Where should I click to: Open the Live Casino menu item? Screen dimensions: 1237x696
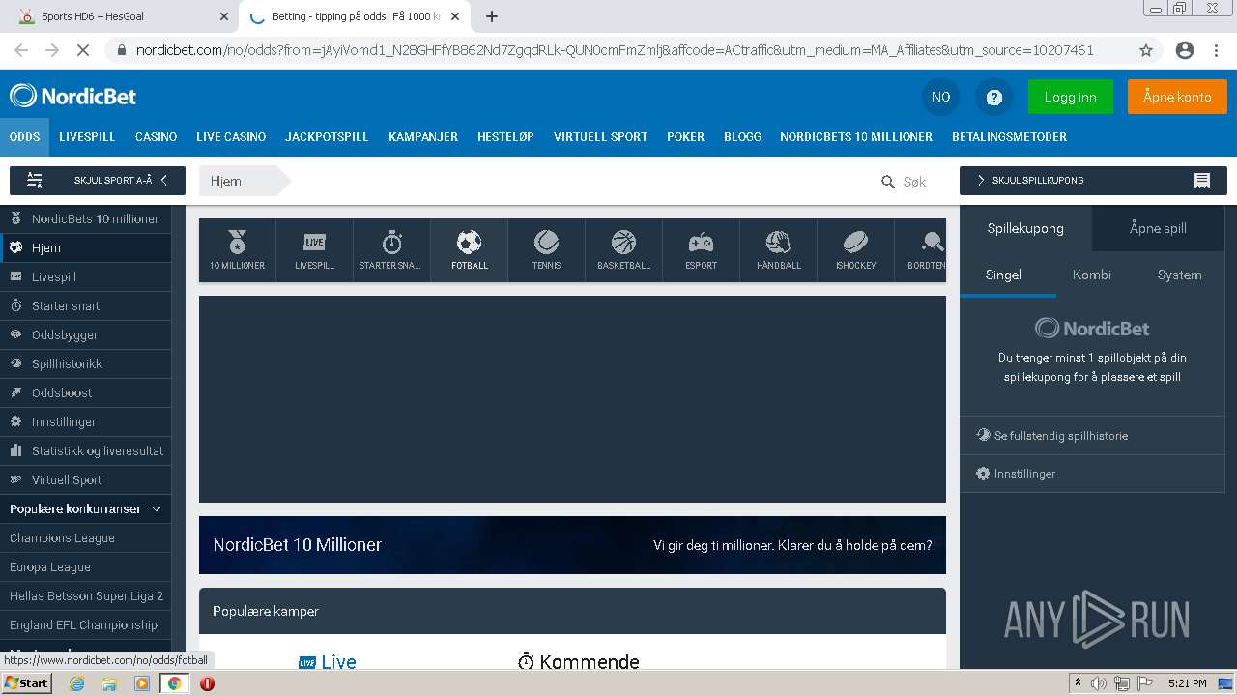click(231, 137)
